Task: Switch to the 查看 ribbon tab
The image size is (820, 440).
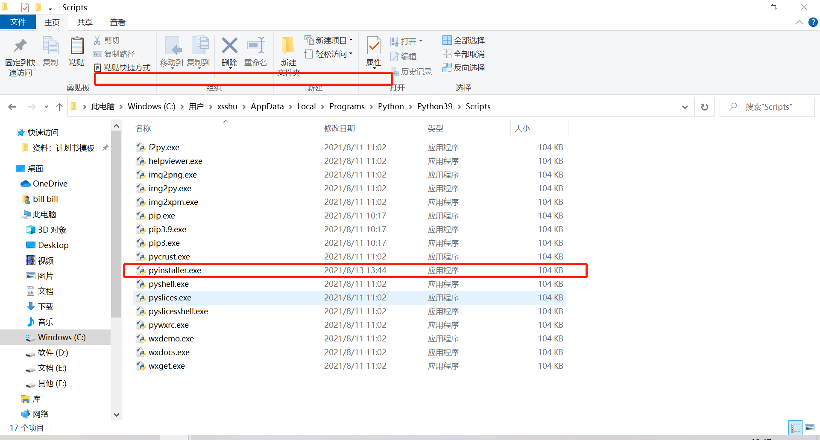Action: 117,22
